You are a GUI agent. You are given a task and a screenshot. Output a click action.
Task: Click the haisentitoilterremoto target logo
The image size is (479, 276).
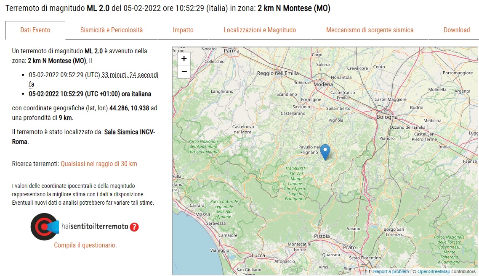click(45, 227)
